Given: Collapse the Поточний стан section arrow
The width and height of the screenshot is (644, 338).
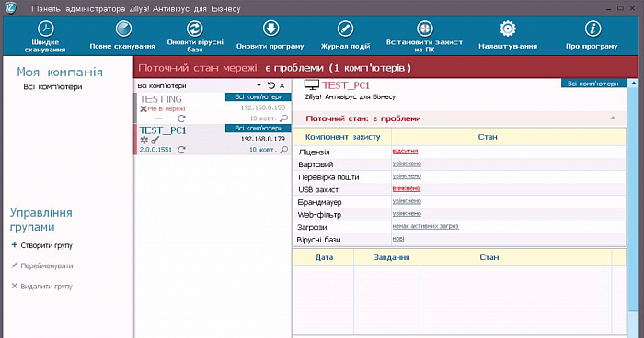Looking at the screenshot, I should [x=613, y=118].
